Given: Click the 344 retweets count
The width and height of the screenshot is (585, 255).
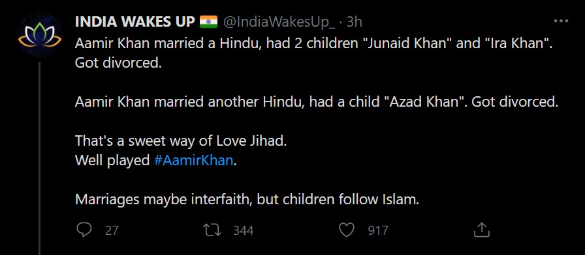Looking at the screenshot, I should click(x=244, y=230).
